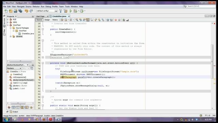The width and height of the screenshot is (218, 123).
Task: Click the Stop Macro Recording icon
Action: click(119, 20)
